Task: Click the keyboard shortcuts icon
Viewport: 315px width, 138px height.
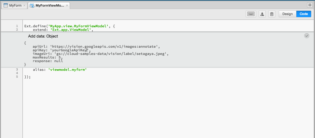Action: pyautogui.click(x=251, y=14)
